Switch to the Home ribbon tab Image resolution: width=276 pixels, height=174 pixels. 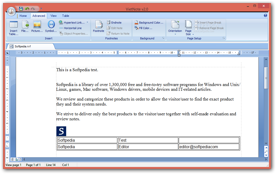23,16
